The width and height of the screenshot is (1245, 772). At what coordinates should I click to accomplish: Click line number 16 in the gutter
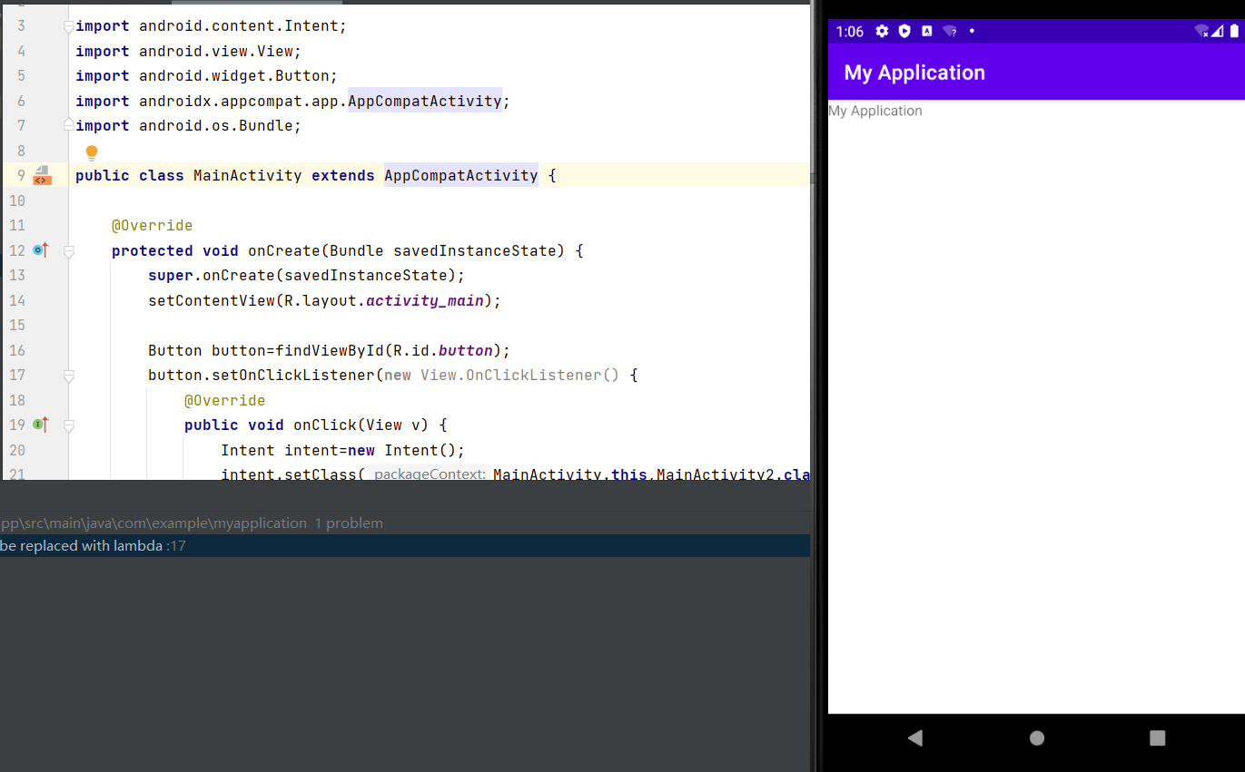click(17, 350)
